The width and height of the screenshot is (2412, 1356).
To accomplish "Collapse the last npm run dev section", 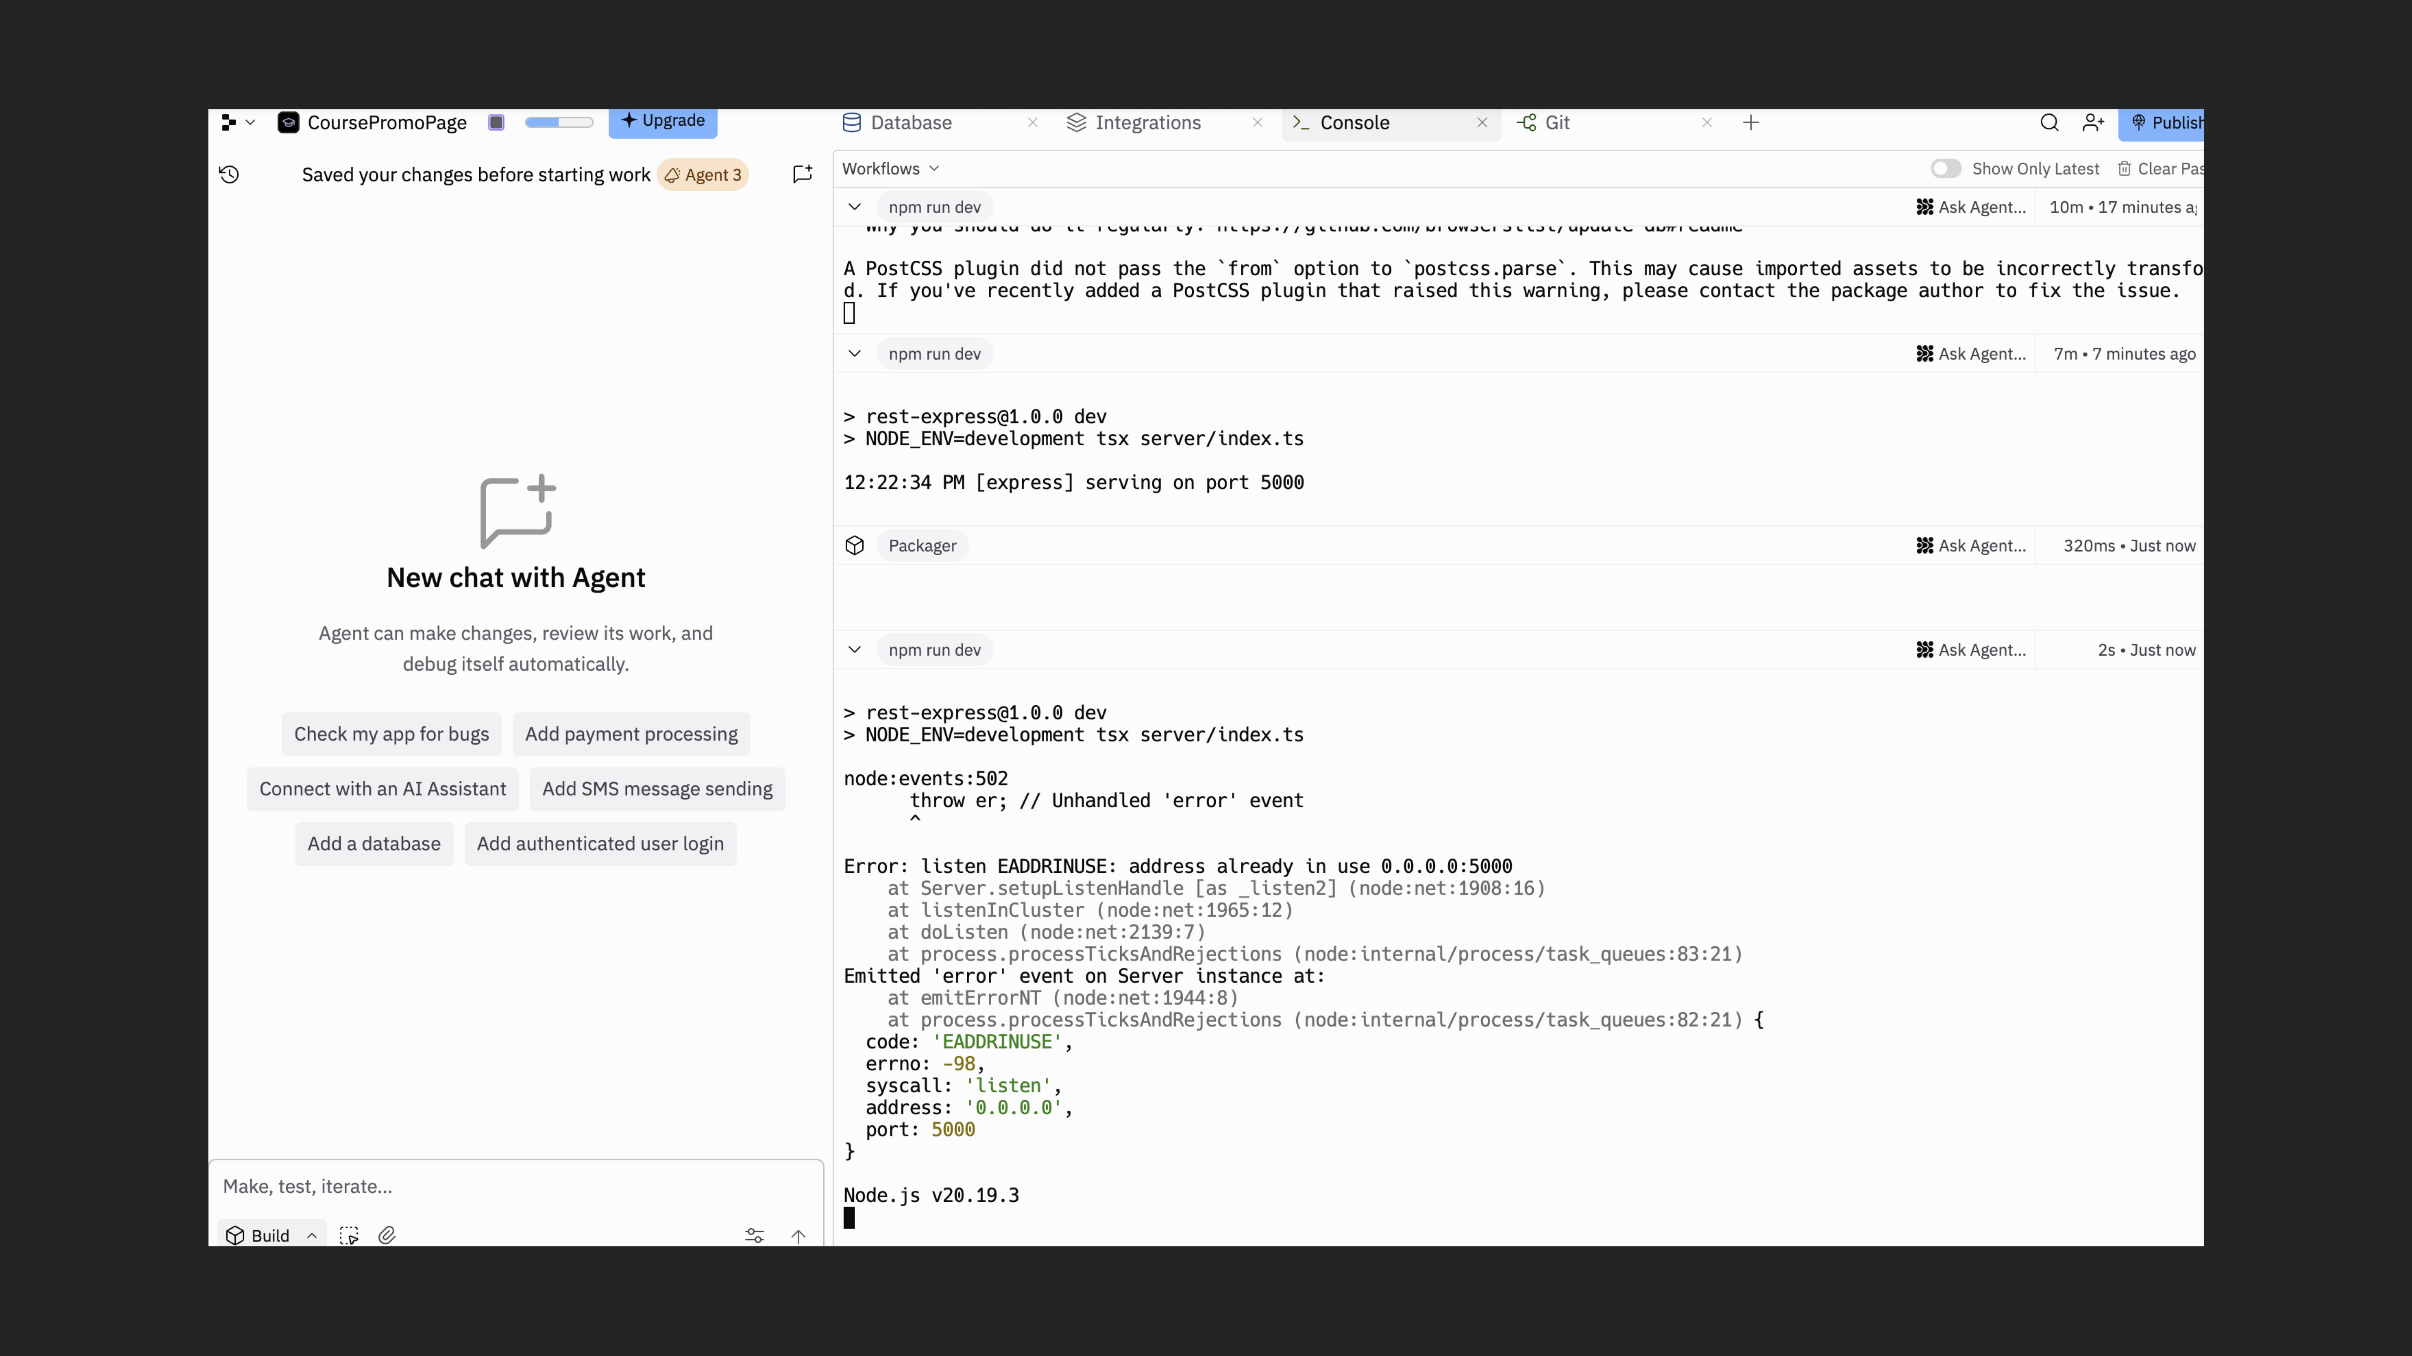I will 854,649.
